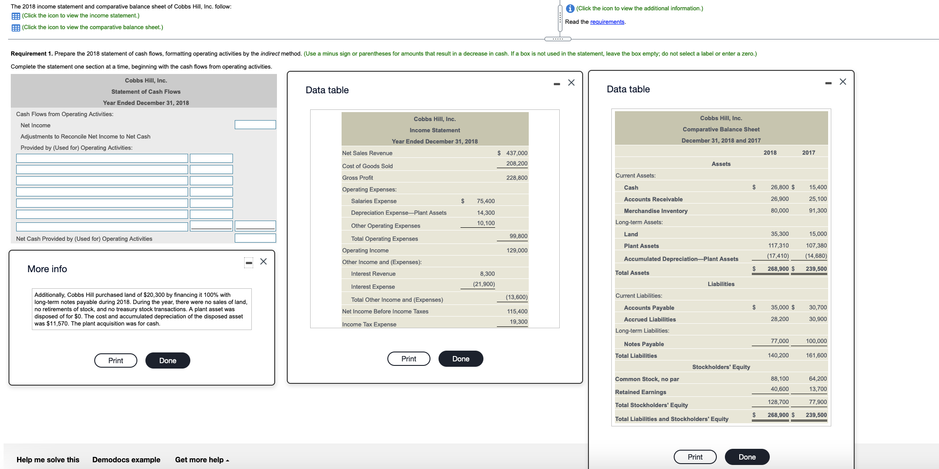This screenshot has width=939, height=469.
Task: Click 2018 Merchandise Inventory value 80,000
Action: point(780,210)
